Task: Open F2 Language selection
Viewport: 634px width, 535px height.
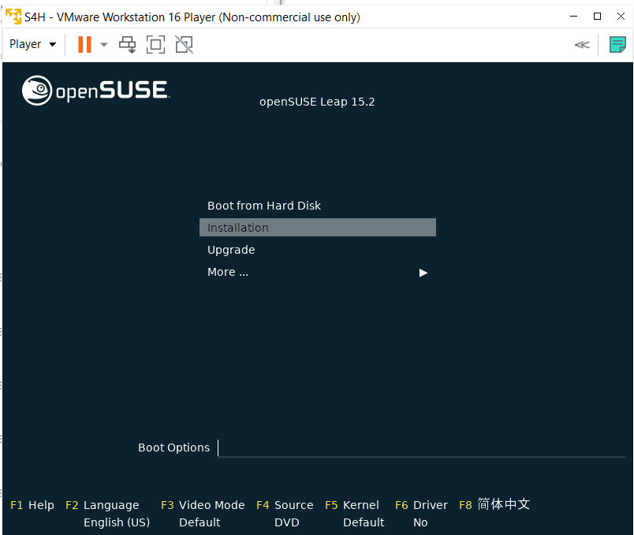Action: click(x=103, y=505)
